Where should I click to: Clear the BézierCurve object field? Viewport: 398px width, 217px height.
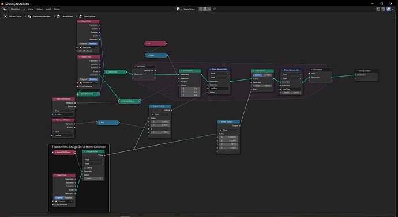tap(96, 83)
